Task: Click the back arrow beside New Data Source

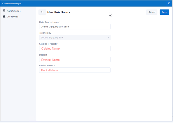Action: [x=42, y=12]
